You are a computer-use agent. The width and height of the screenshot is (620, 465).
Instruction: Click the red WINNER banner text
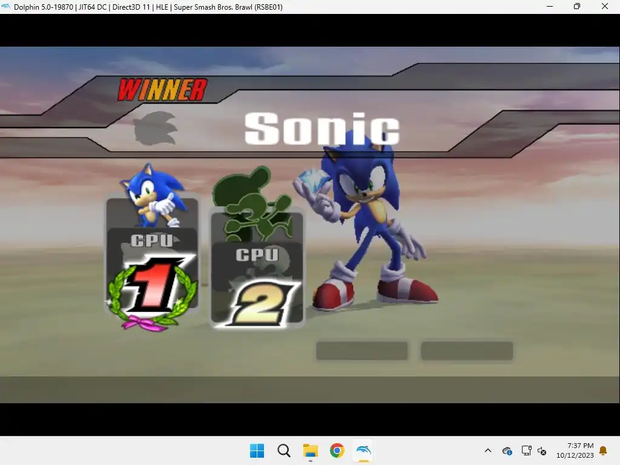(x=162, y=90)
